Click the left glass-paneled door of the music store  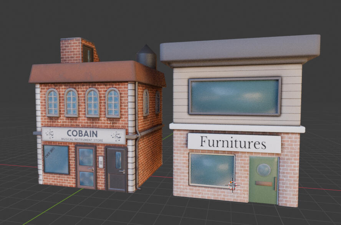pos(86,167)
